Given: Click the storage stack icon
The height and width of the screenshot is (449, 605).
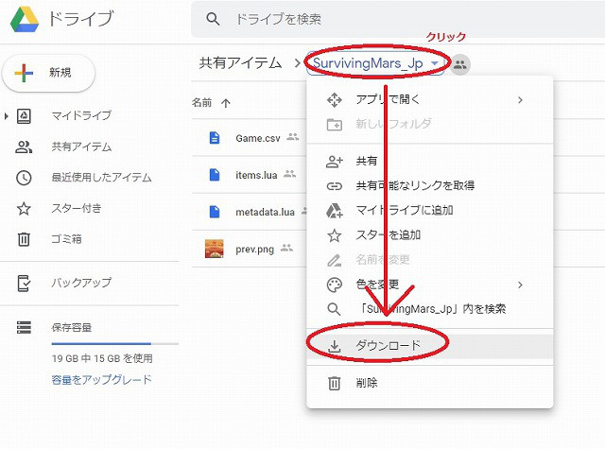Looking at the screenshot, I should [24, 327].
